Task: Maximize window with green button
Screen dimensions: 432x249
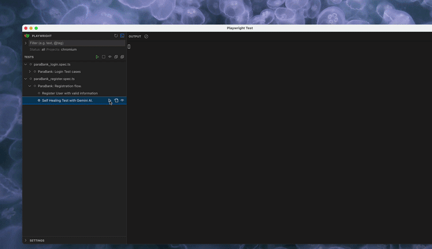Action: (x=36, y=28)
